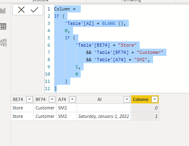Open A74 column filter dropdown

[x=72, y=99]
